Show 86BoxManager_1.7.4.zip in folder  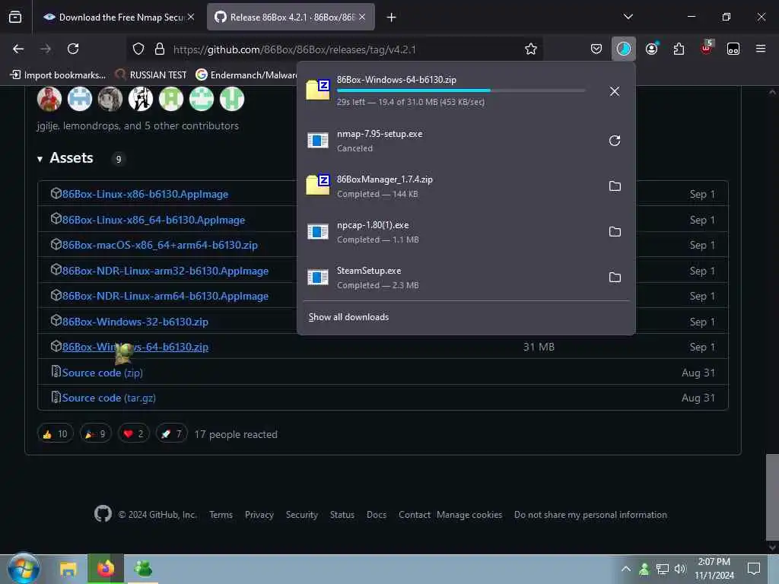click(x=615, y=186)
